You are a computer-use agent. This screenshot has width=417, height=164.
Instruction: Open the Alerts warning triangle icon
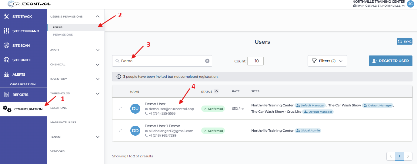pyautogui.click(x=6, y=74)
